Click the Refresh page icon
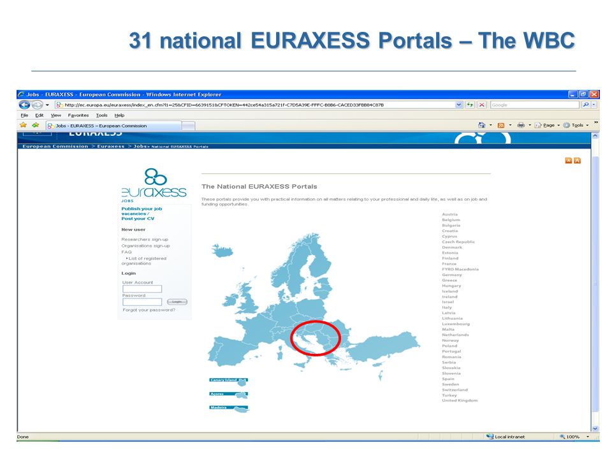This screenshot has height=459, width=612. tap(470, 105)
